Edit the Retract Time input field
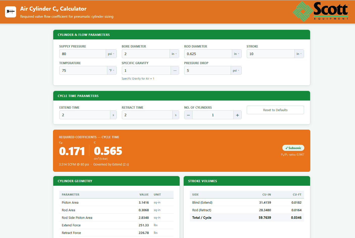This screenshot has height=238, width=355. [147, 115]
